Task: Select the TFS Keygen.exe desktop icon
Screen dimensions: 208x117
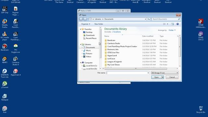Action: [x=16, y=48]
